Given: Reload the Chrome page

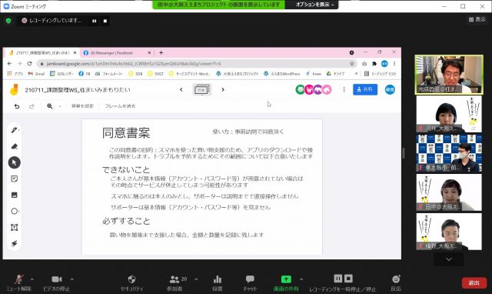Looking at the screenshot, I should pos(29,63).
